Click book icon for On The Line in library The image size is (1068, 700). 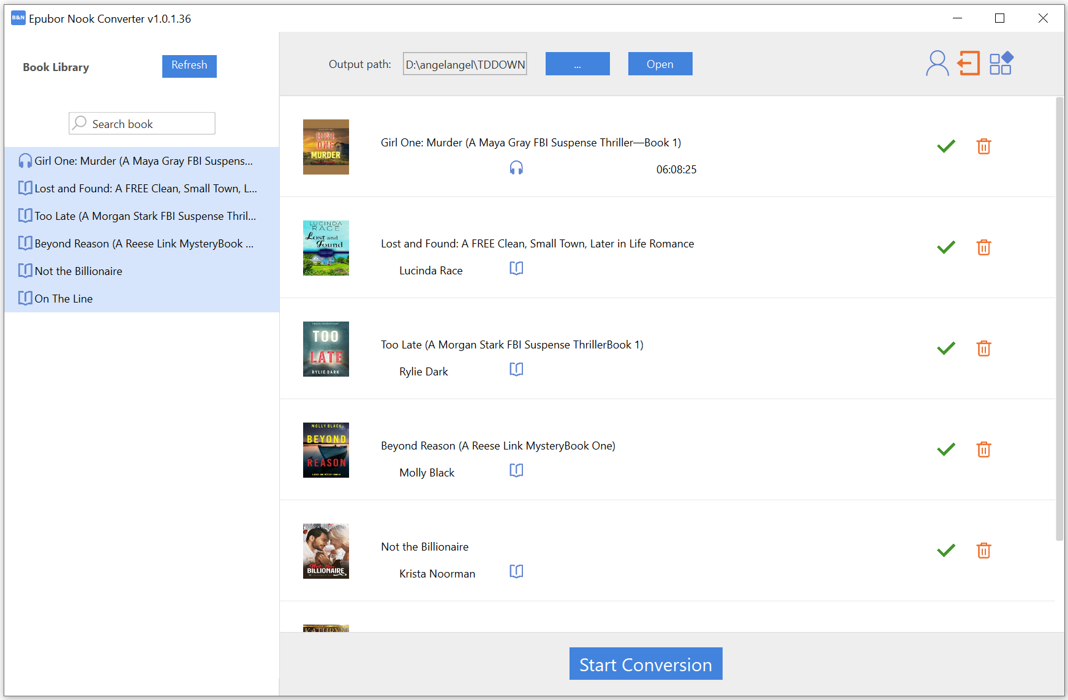(x=25, y=298)
